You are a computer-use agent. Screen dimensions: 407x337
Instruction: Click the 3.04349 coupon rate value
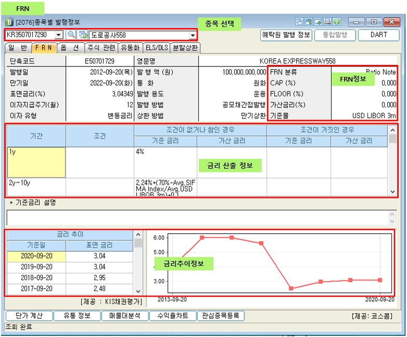122,94
